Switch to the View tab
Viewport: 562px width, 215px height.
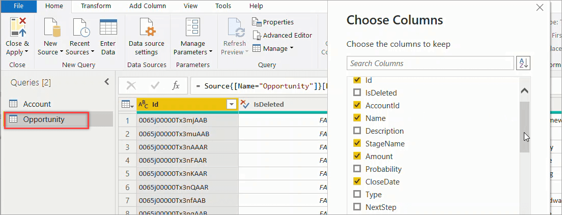pyautogui.click(x=190, y=6)
